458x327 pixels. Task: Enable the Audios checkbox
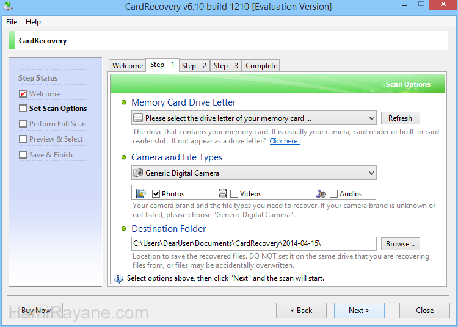[333, 193]
